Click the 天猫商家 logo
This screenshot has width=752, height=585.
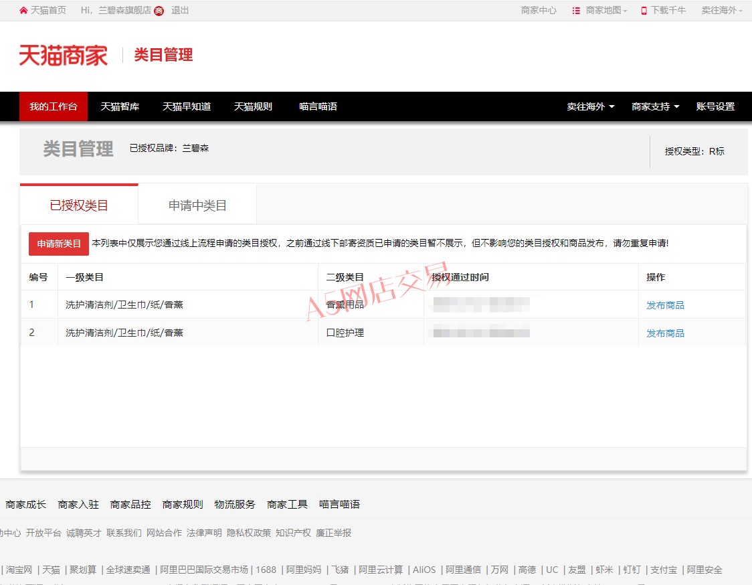tap(64, 55)
